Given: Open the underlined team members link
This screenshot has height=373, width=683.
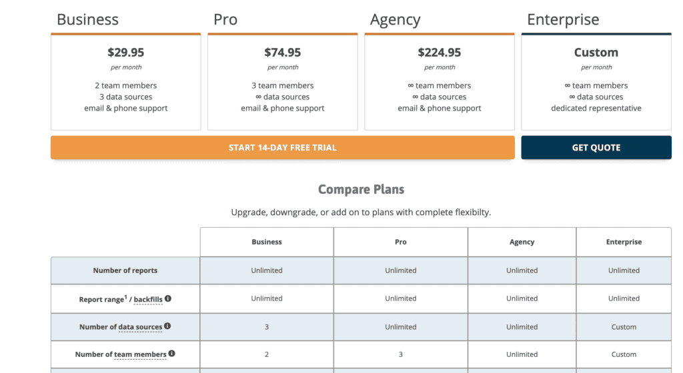Looking at the screenshot, I should [x=140, y=354].
